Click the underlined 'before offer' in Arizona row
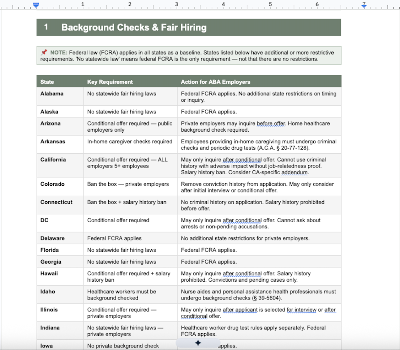The height and width of the screenshot is (350, 400). pos(271,123)
